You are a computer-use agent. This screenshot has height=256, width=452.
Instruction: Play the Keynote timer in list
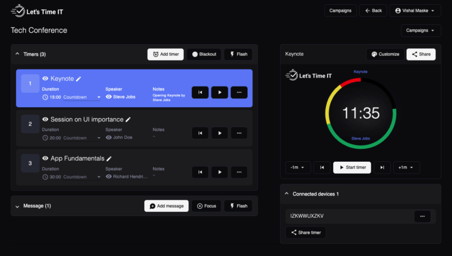click(220, 92)
